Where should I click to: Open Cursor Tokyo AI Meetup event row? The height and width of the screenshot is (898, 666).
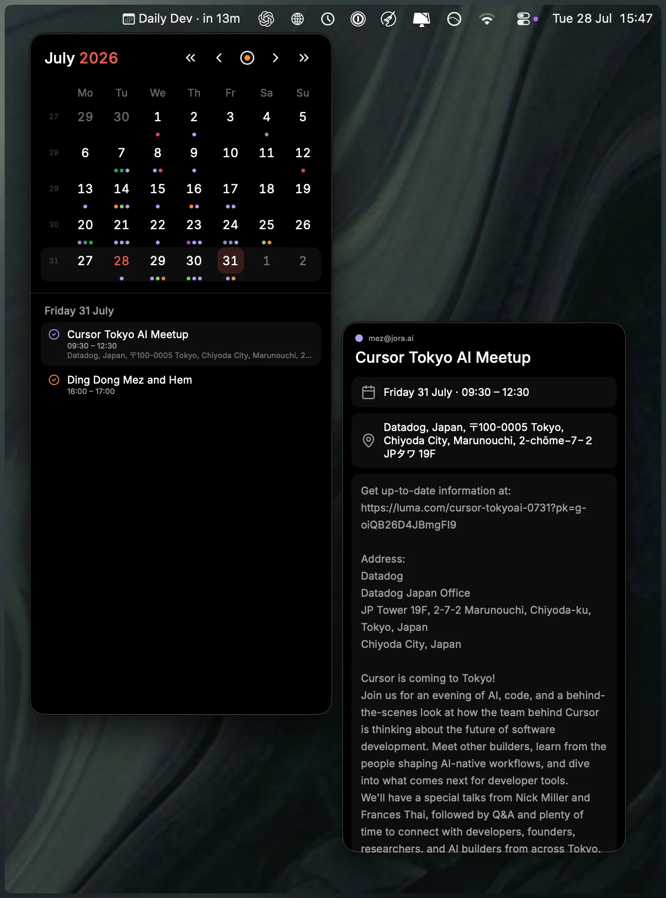[181, 344]
